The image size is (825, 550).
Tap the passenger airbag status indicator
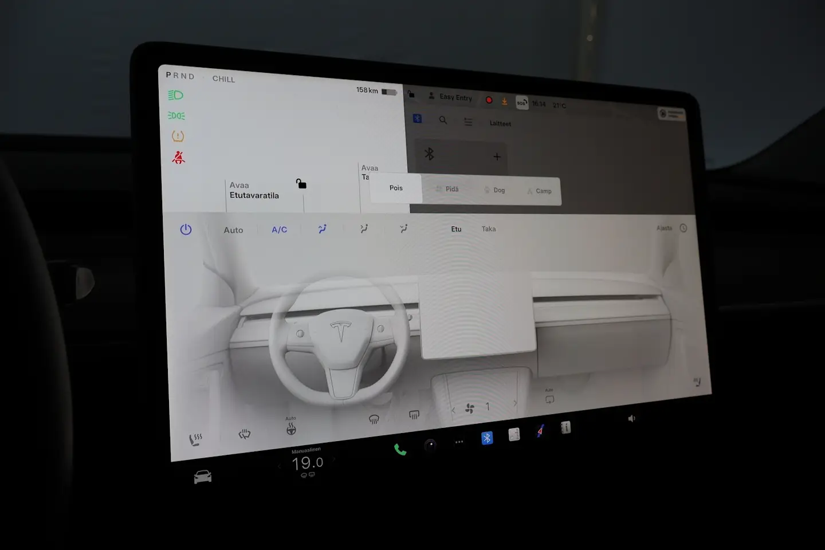671,114
